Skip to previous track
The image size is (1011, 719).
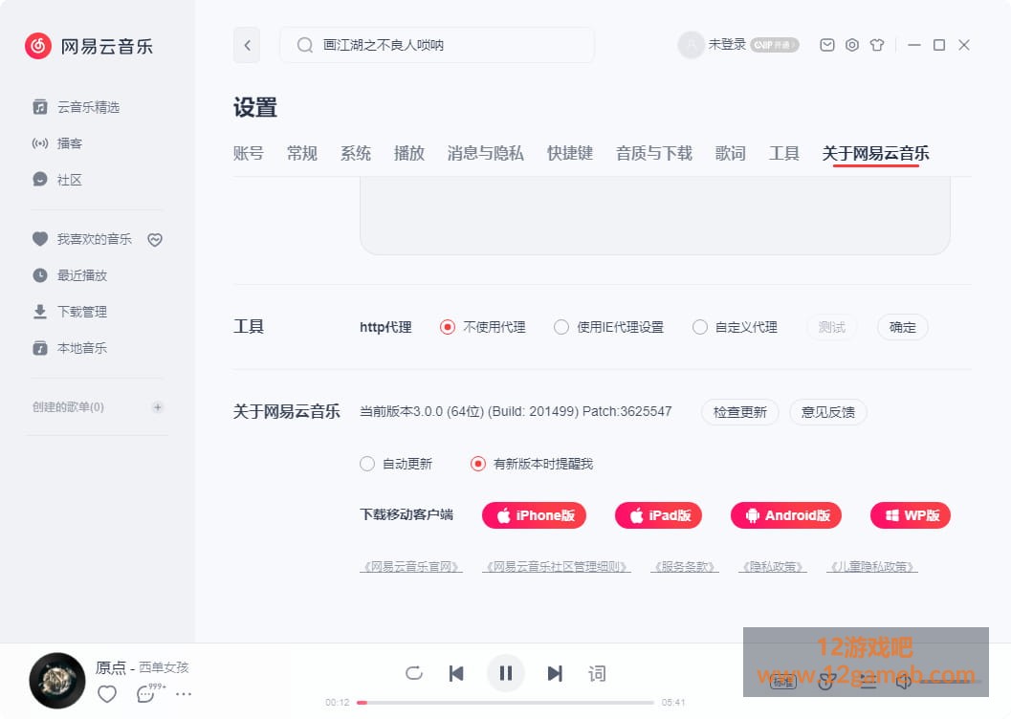pos(456,673)
